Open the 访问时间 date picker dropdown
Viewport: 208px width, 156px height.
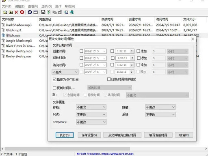point(104,65)
